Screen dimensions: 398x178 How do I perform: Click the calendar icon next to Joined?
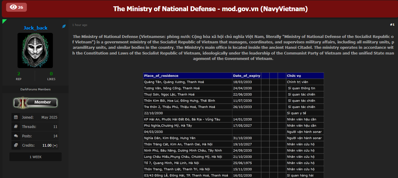tap(16, 117)
